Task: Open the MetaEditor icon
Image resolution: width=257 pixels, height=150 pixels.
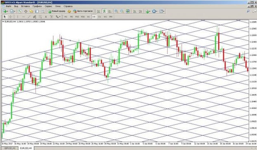Action: pos(69,11)
